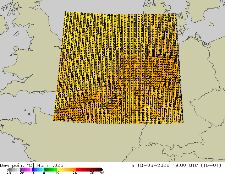Click the 'Th 18-06-2026 19:00 UTC (18+01)' timestamp
Image resolution: width=225 pixels, height=174 pixels.
pyautogui.click(x=175, y=165)
